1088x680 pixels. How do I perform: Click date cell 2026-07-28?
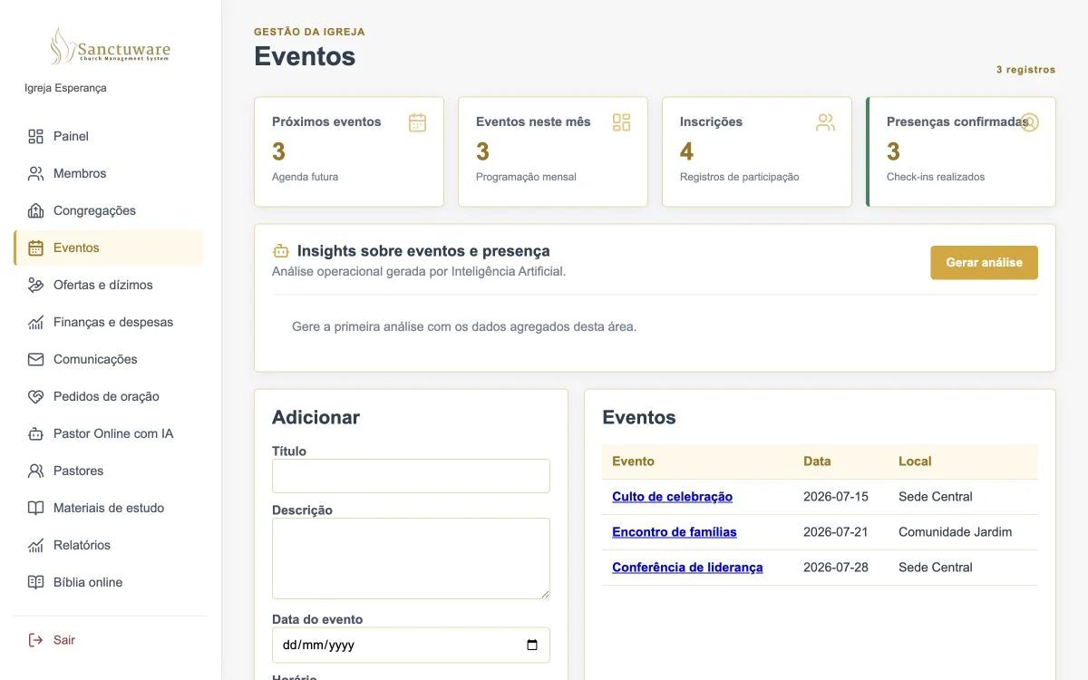coord(836,568)
